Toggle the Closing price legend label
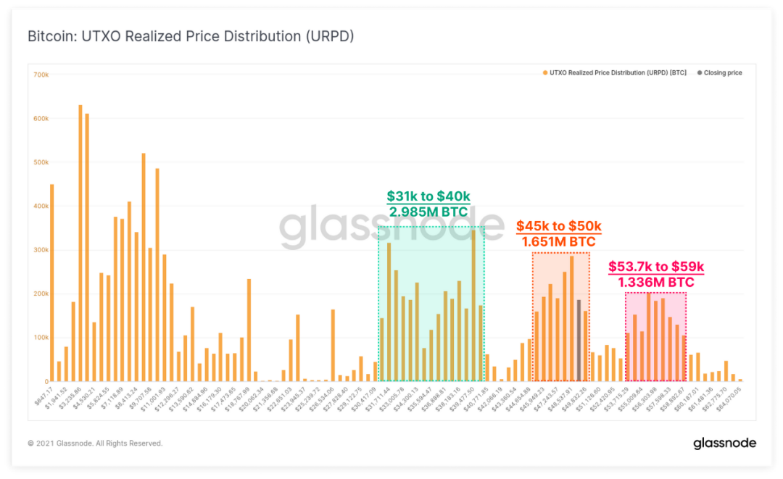Screen dimensions: 783x479 click(723, 73)
